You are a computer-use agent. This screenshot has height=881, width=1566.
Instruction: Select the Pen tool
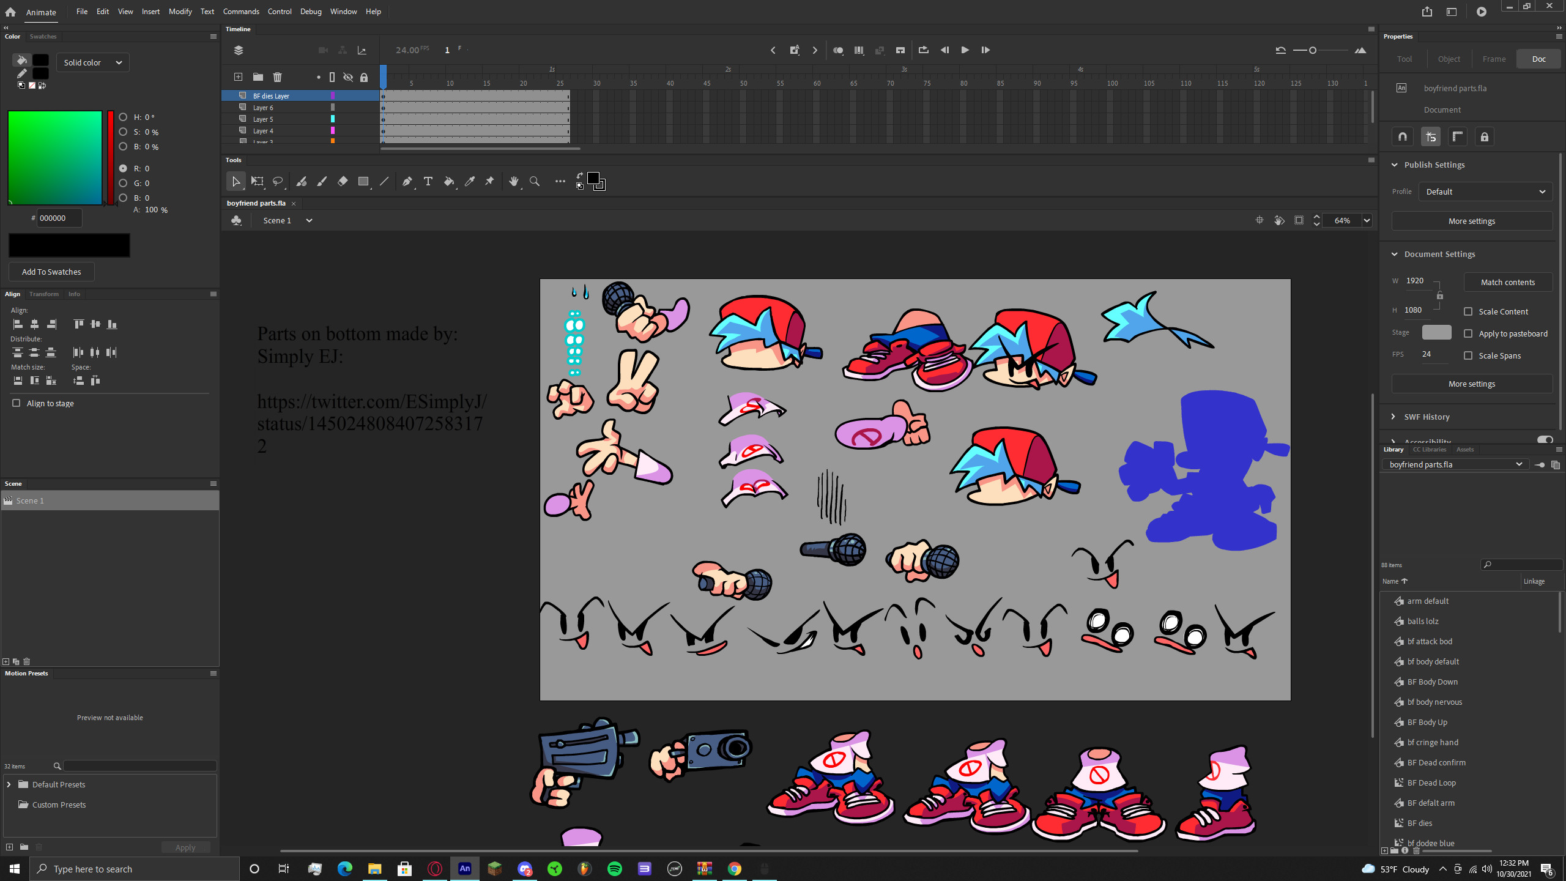pyautogui.click(x=407, y=181)
